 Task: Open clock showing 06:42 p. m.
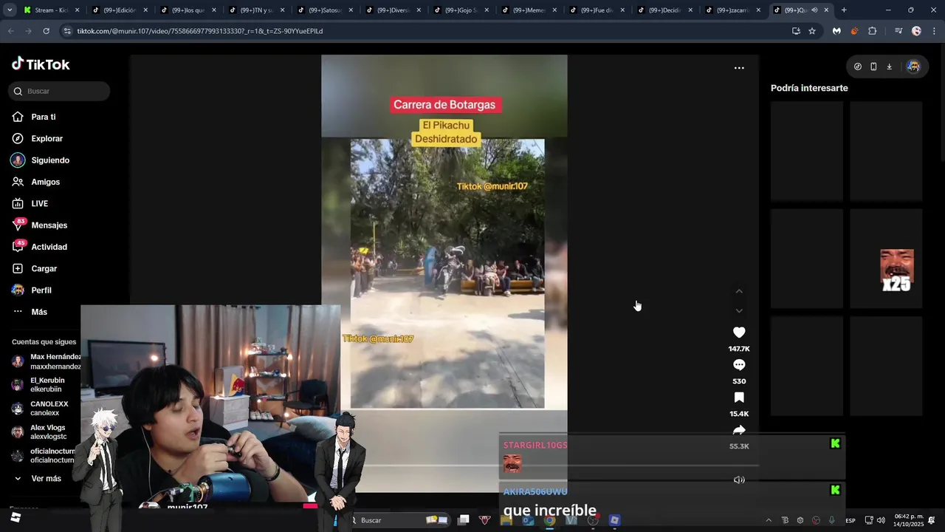click(x=908, y=520)
